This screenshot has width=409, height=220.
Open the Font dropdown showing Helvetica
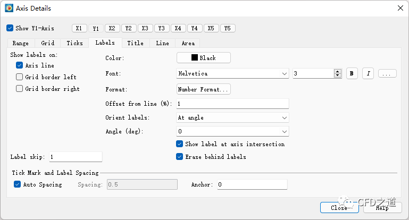point(232,73)
